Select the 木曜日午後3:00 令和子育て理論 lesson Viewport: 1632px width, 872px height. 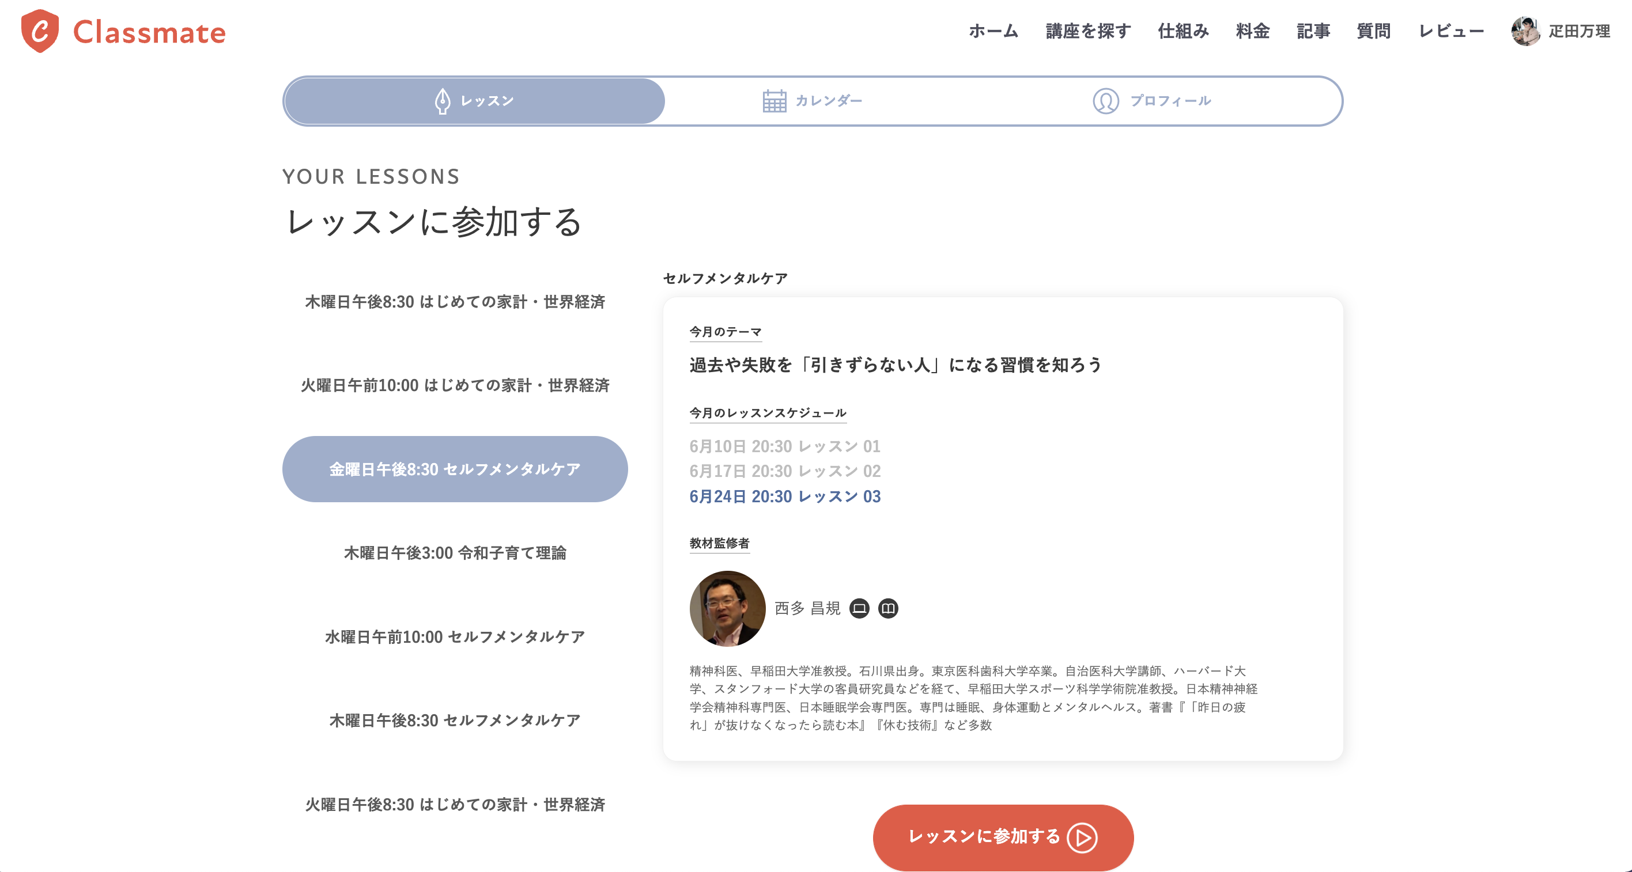[455, 553]
